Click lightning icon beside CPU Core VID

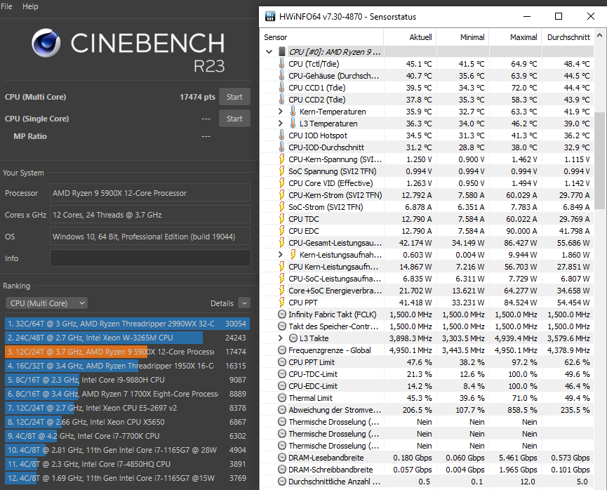tap(282, 183)
